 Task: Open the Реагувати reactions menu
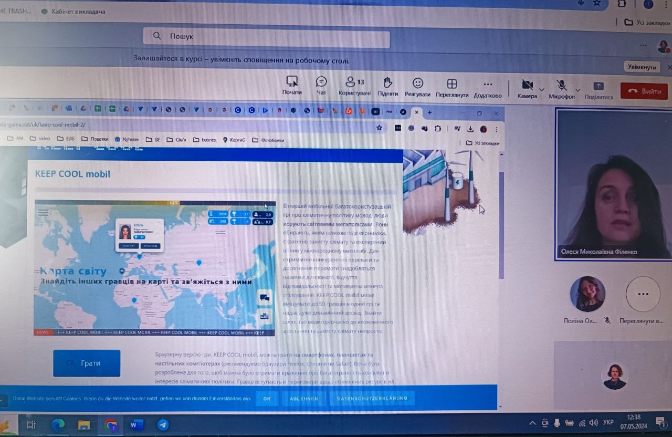(x=417, y=87)
